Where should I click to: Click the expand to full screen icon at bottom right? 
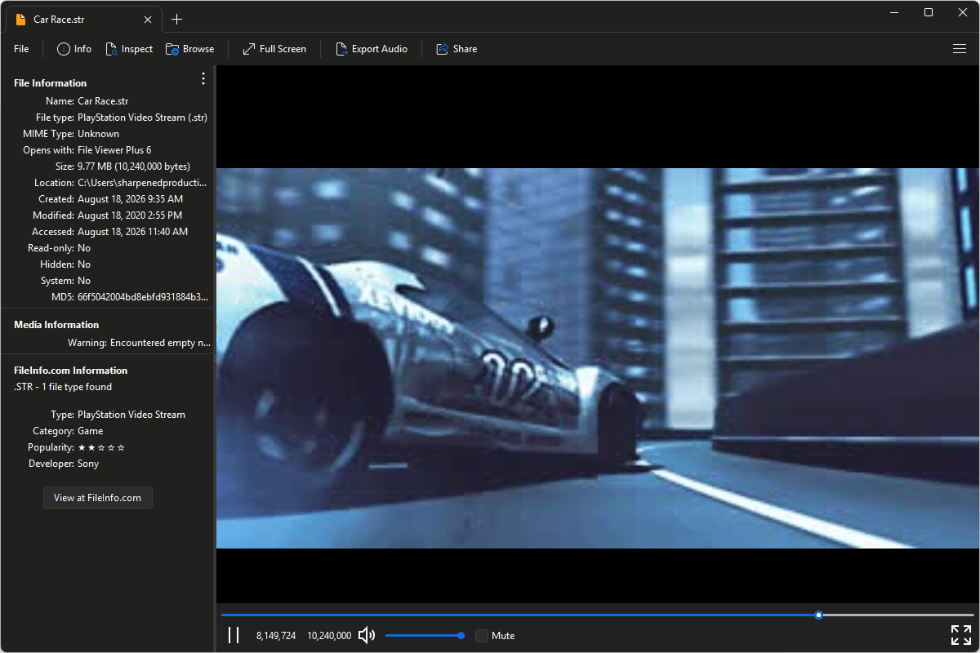pyautogui.click(x=960, y=635)
